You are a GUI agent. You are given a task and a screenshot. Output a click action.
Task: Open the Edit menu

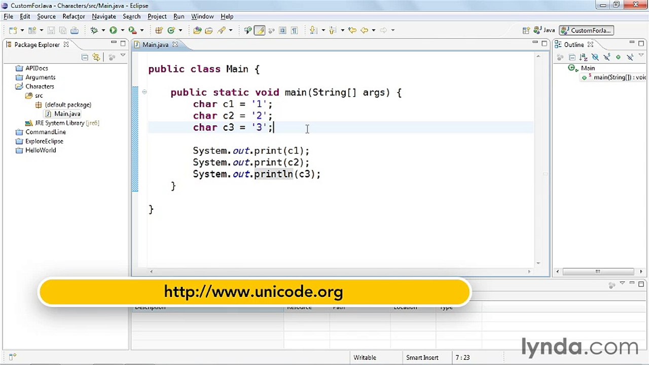coord(25,16)
